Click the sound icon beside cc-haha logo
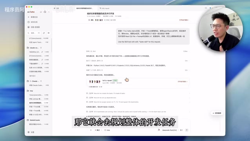250x141 pixels. [x=41, y=12]
